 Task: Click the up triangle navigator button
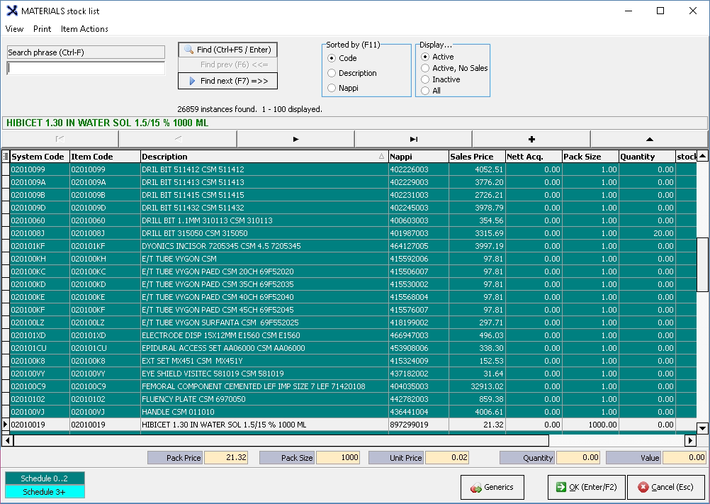pos(649,139)
